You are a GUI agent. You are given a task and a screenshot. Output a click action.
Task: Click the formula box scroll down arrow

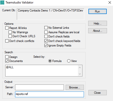pos(80,74)
